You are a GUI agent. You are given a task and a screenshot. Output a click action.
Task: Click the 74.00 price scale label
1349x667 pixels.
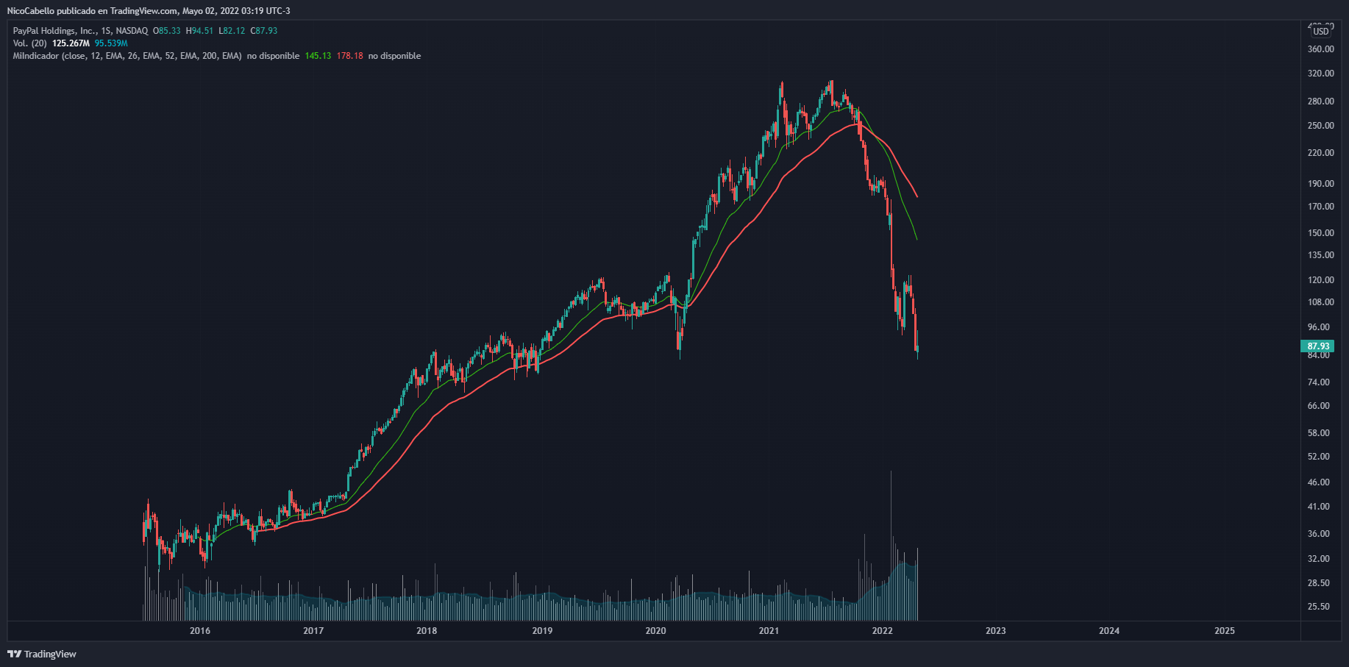(x=1319, y=382)
